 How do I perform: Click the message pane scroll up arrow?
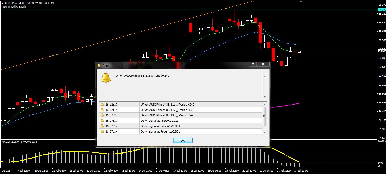click(x=265, y=76)
